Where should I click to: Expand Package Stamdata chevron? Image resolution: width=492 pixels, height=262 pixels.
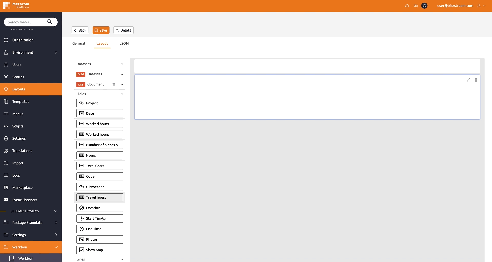pos(56,223)
